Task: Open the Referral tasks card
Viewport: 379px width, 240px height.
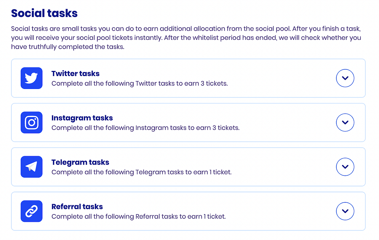Action: pyautogui.click(x=188, y=211)
